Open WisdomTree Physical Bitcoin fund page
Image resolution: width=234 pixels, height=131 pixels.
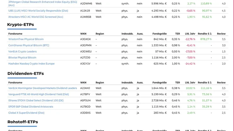26,39
